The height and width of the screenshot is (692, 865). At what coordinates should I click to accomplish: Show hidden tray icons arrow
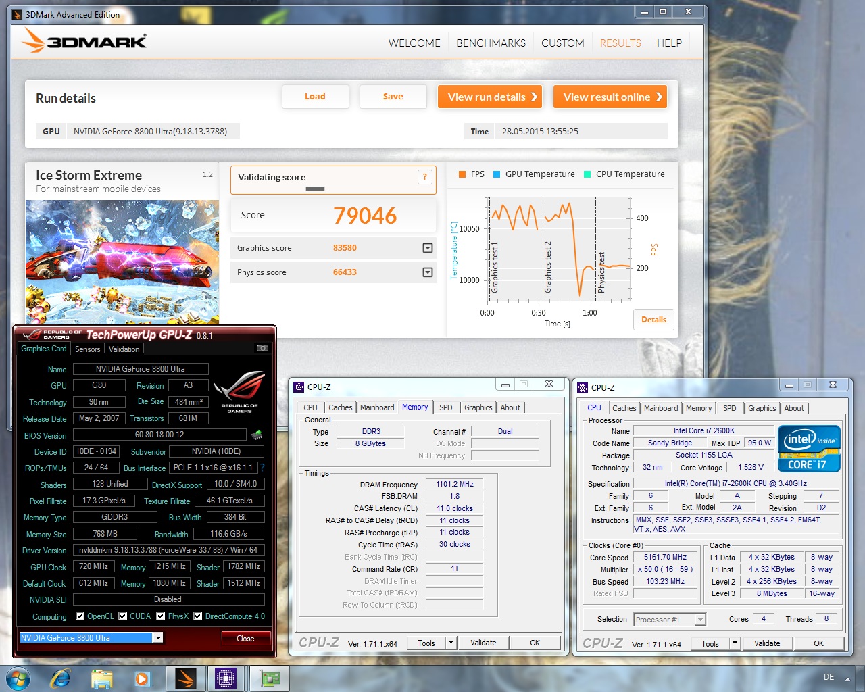pyautogui.click(x=847, y=678)
